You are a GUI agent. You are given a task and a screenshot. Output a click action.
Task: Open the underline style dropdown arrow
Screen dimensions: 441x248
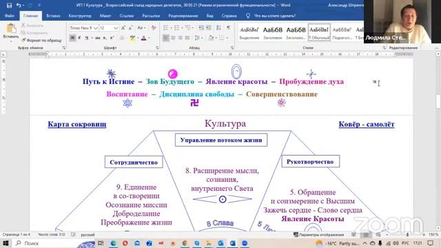[x=92, y=38]
